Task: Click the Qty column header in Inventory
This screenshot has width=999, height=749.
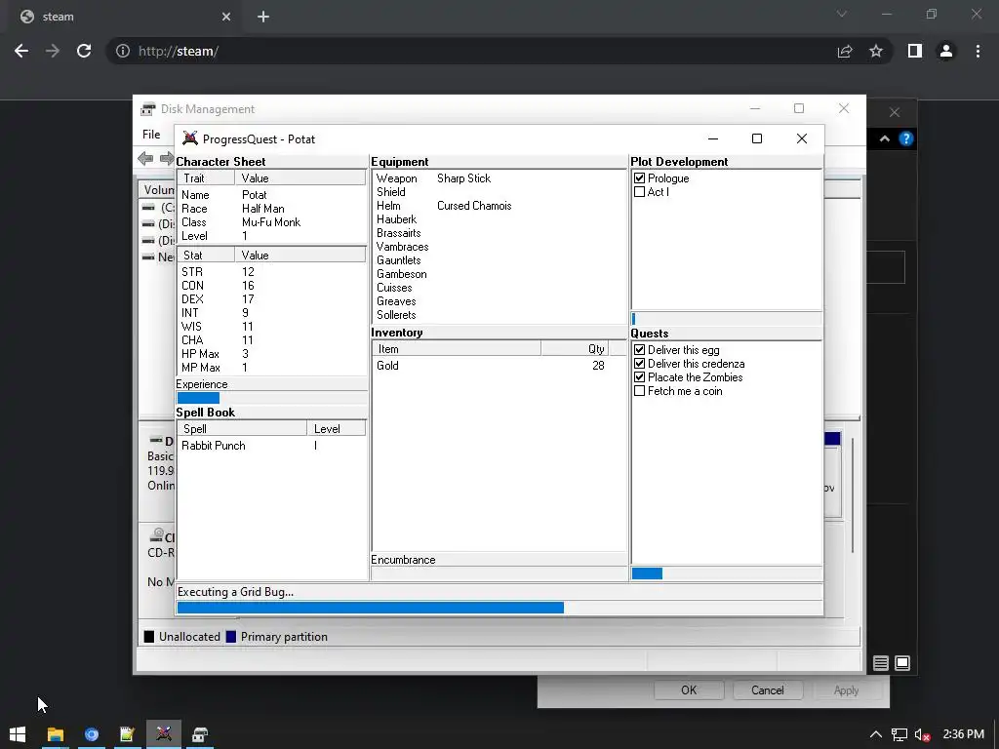Action: tap(575, 349)
